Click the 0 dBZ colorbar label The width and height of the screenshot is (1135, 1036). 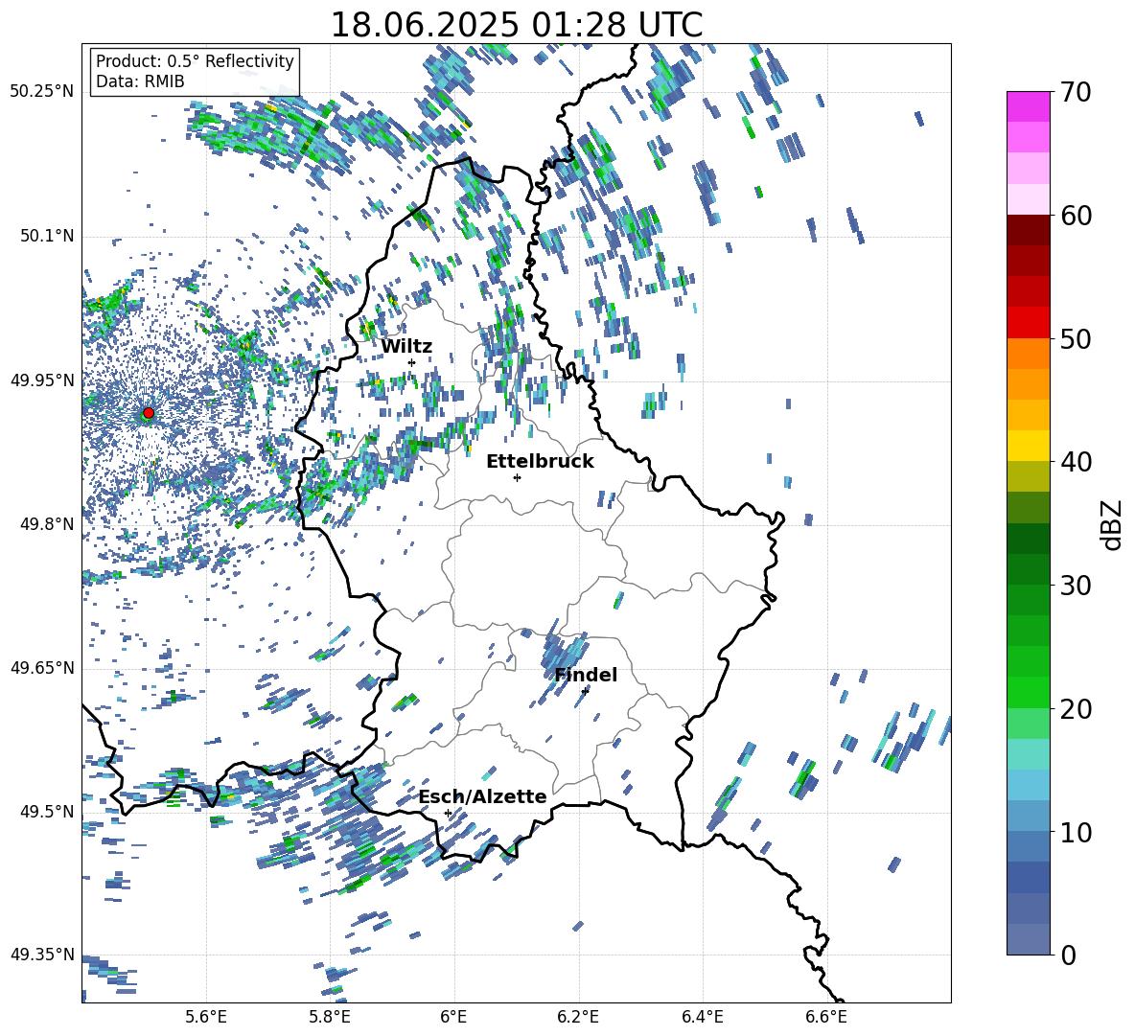pos(1068,955)
